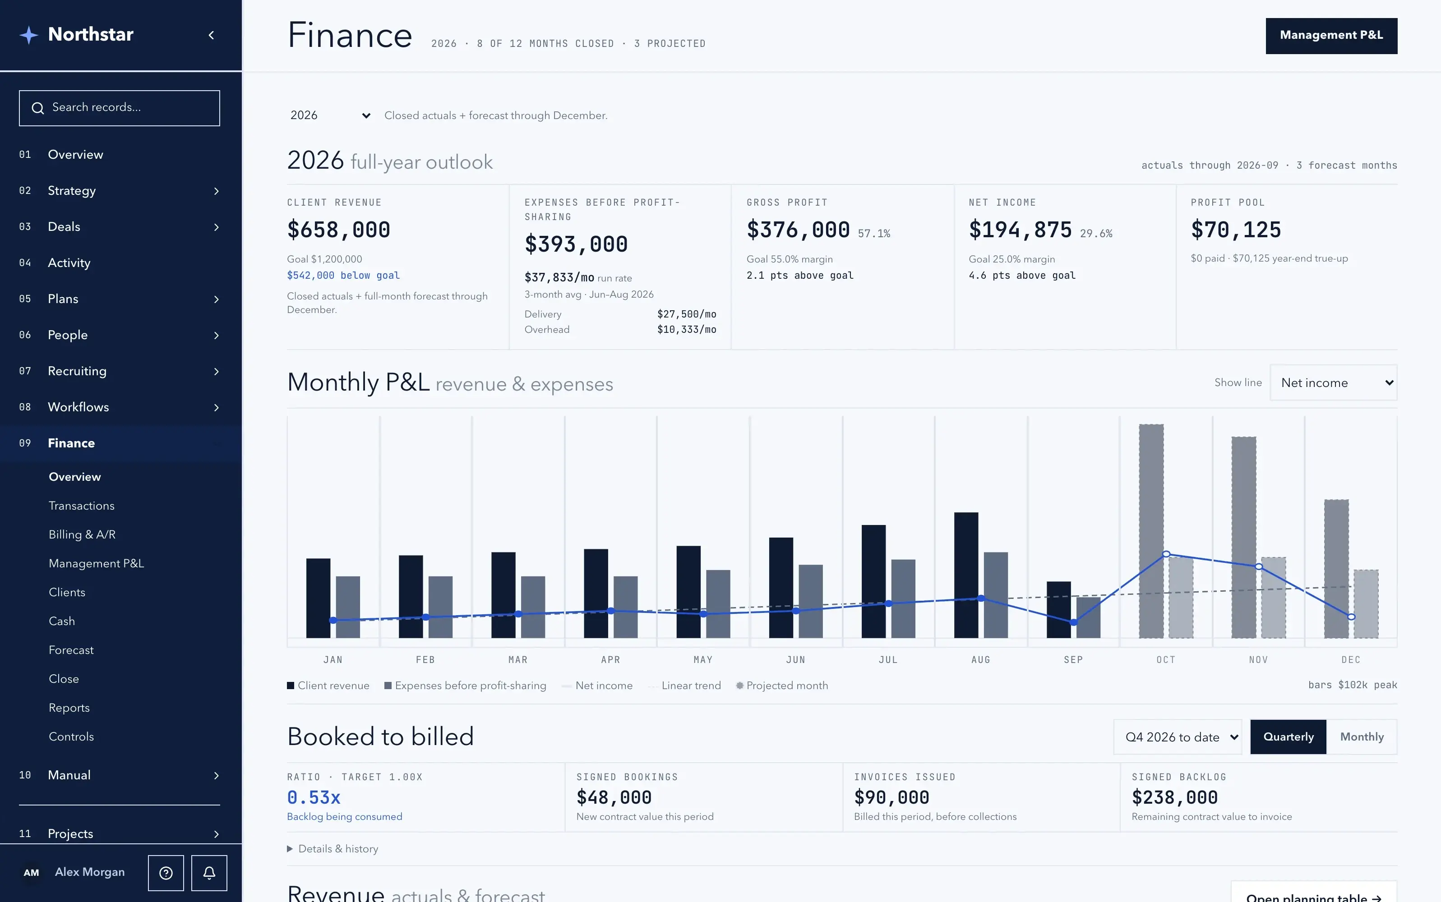Focus the Search records field
This screenshot has height=902, width=1441.
click(120, 108)
